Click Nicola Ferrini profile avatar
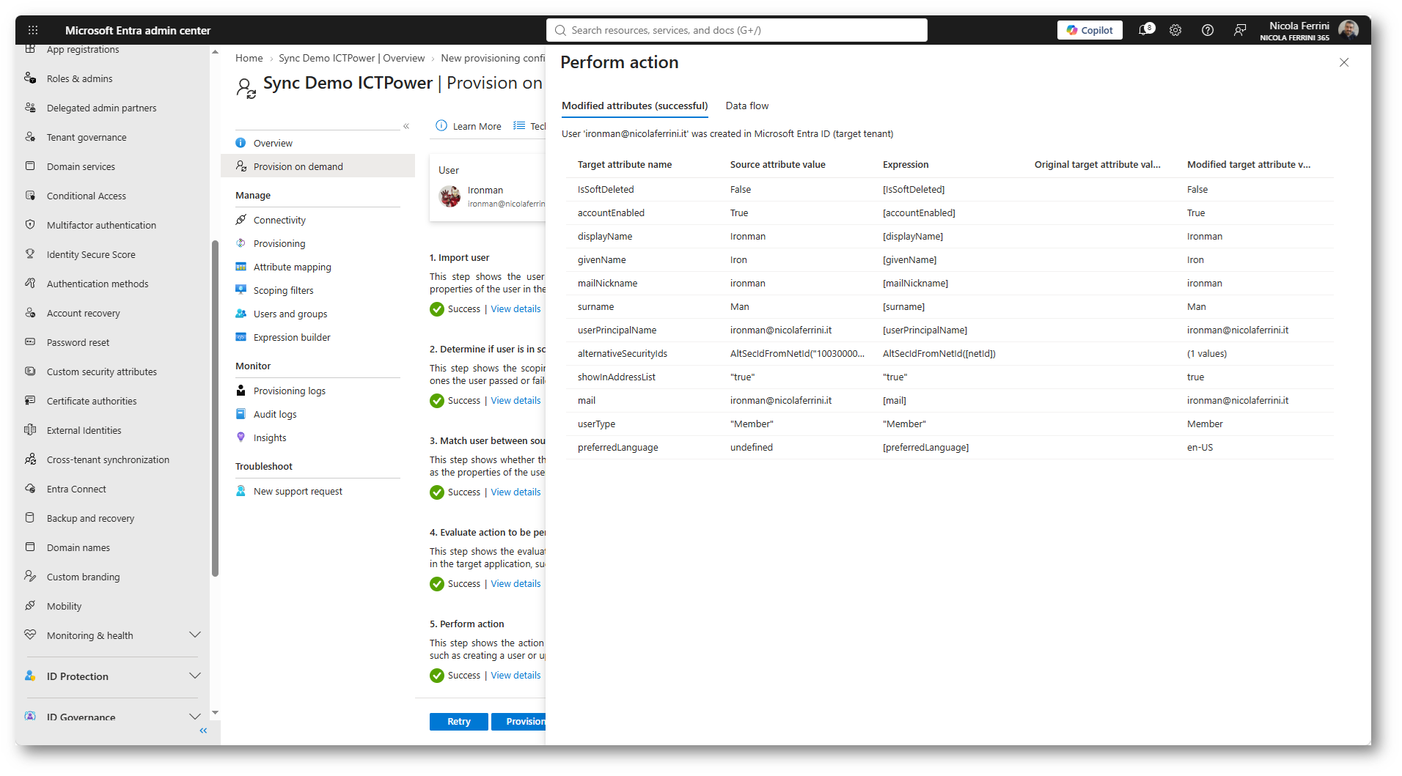The width and height of the screenshot is (1402, 776). point(1348,30)
